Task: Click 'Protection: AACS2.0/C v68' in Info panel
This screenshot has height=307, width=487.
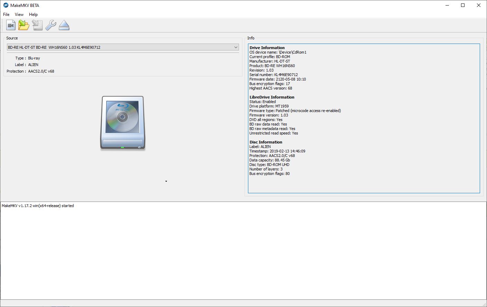Action: coord(272,156)
